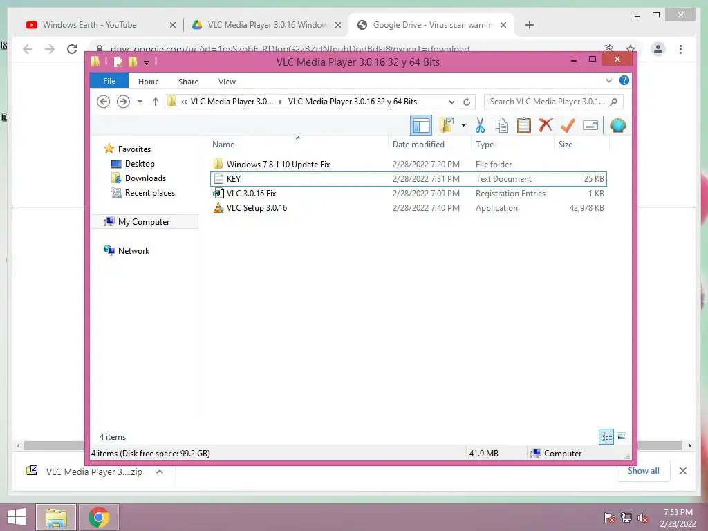This screenshot has width=708, height=531.
Task: Go back with Explorer back arrow
Action: 104,102
